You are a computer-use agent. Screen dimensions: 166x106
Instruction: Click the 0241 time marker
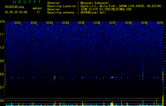(x=18, y=23)
